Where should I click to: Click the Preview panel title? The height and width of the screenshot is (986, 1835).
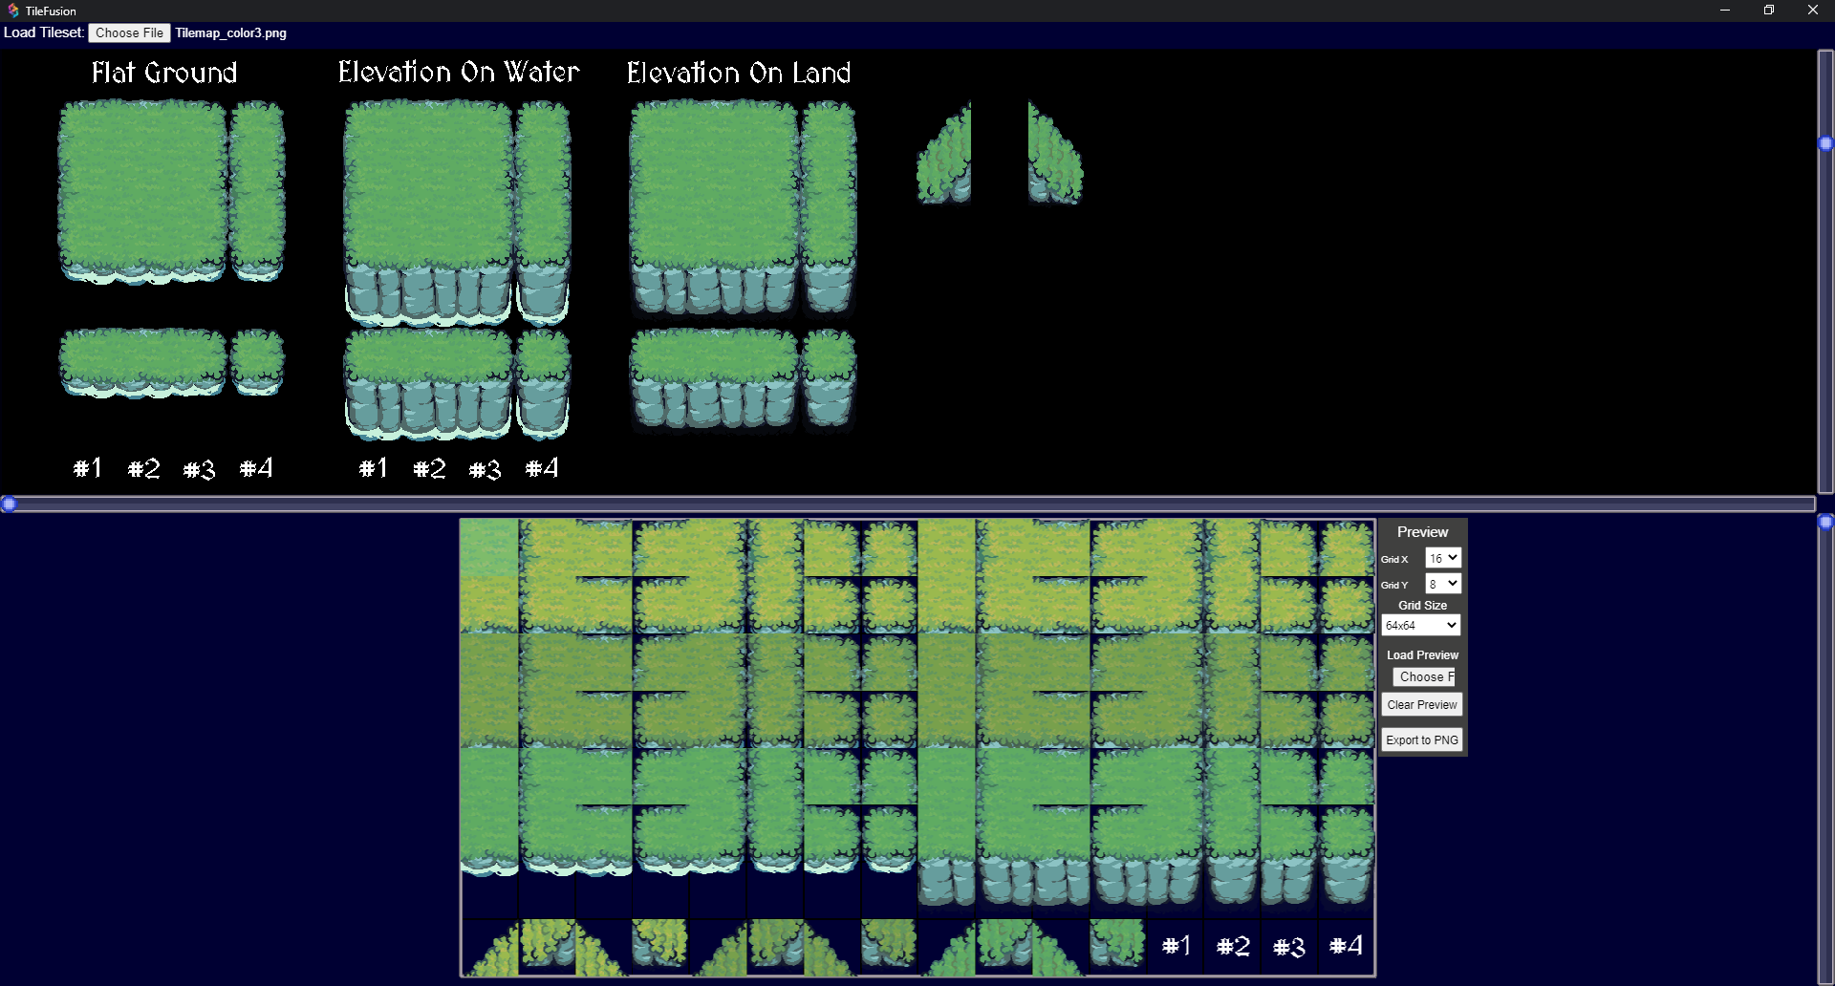(1422, 532)
